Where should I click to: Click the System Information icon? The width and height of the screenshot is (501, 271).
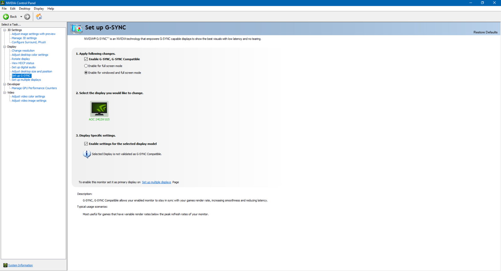(x=5, y=265)
